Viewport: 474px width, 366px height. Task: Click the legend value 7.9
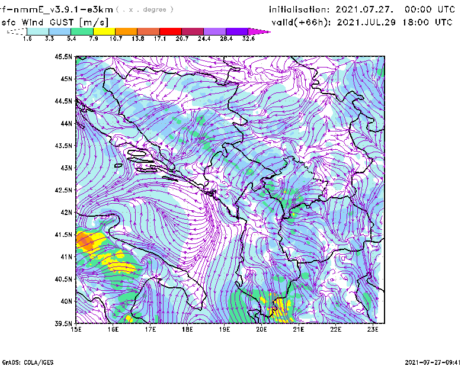pyautogui.click(x=94, y=38)
